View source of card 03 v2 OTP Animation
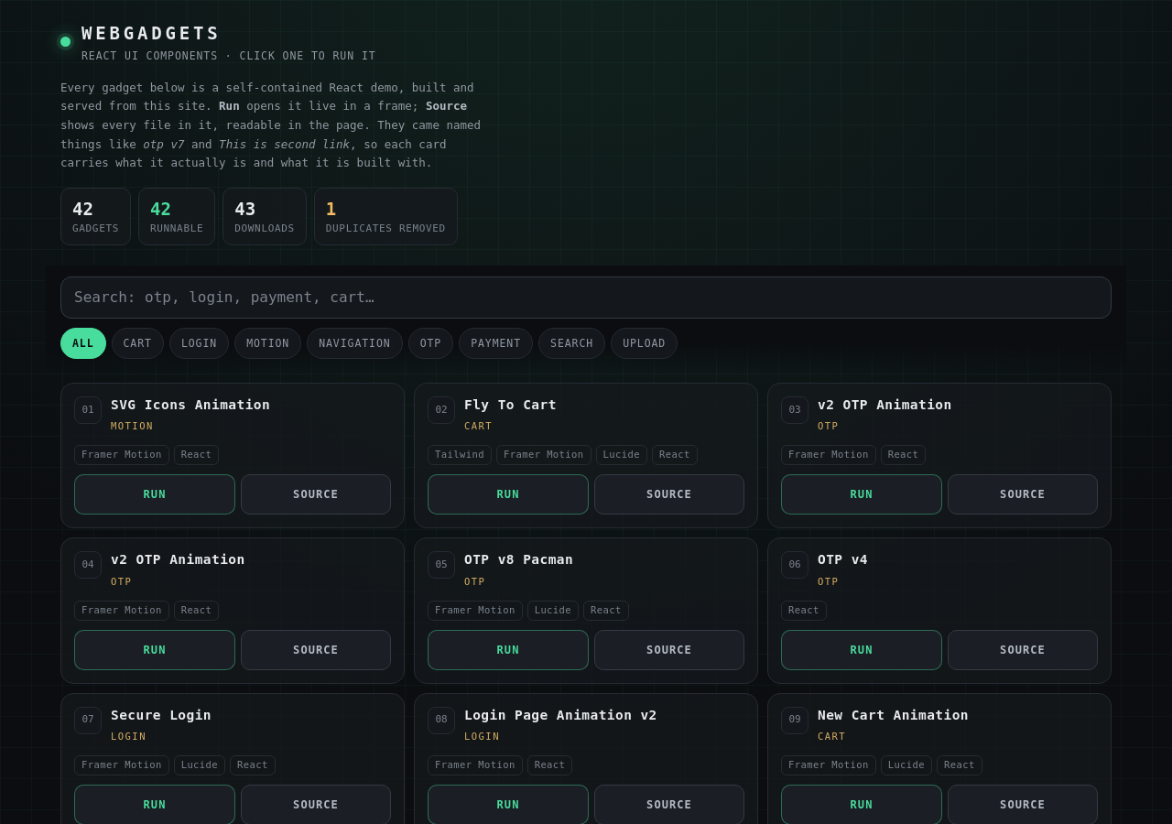Image resolution: width=1172 pixels, height=824 pixels. click(1023, 494)
